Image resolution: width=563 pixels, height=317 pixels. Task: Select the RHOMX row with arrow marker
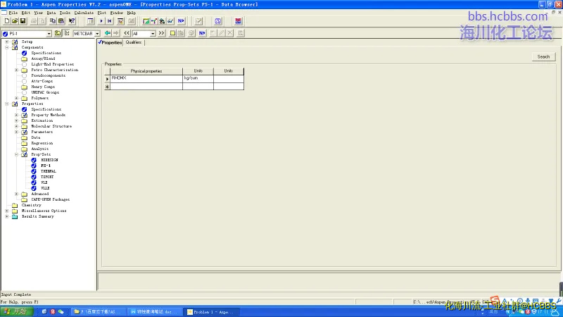pos(107,79)
